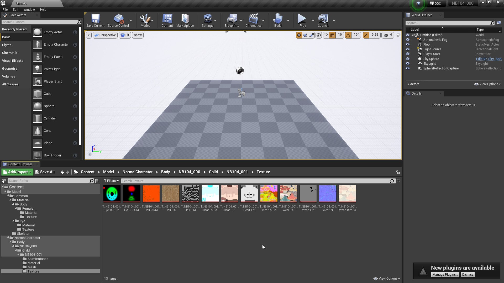Click the Save Current toolbar icon
The height and width of the screenshot is (283, 504).
pos(95,20)
